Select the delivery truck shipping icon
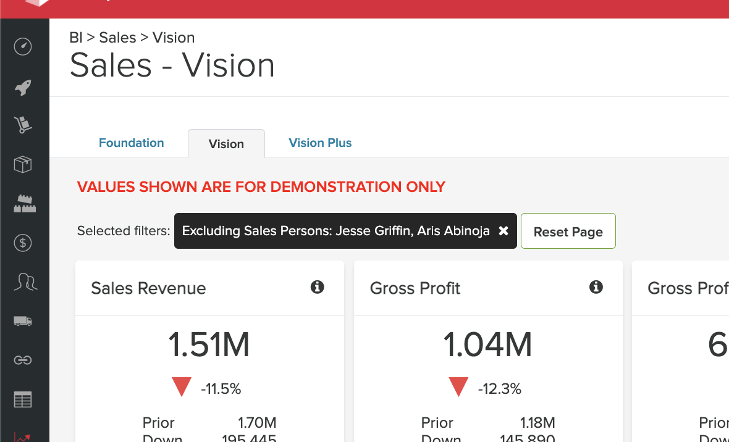The width and height of the screenshot is (729, 442). coord(23,320)
